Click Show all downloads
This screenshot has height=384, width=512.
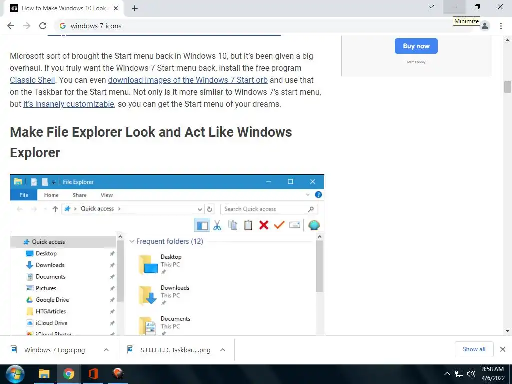click(474, 349)
